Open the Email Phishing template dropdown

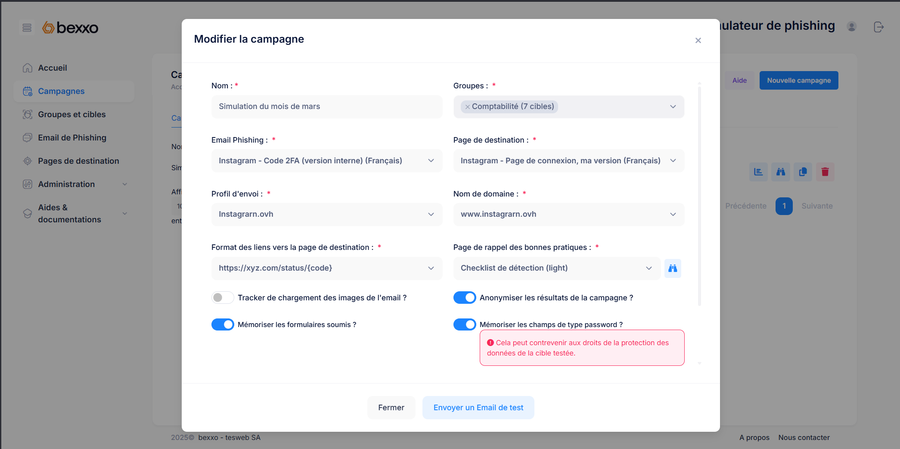tap(326, 161)
